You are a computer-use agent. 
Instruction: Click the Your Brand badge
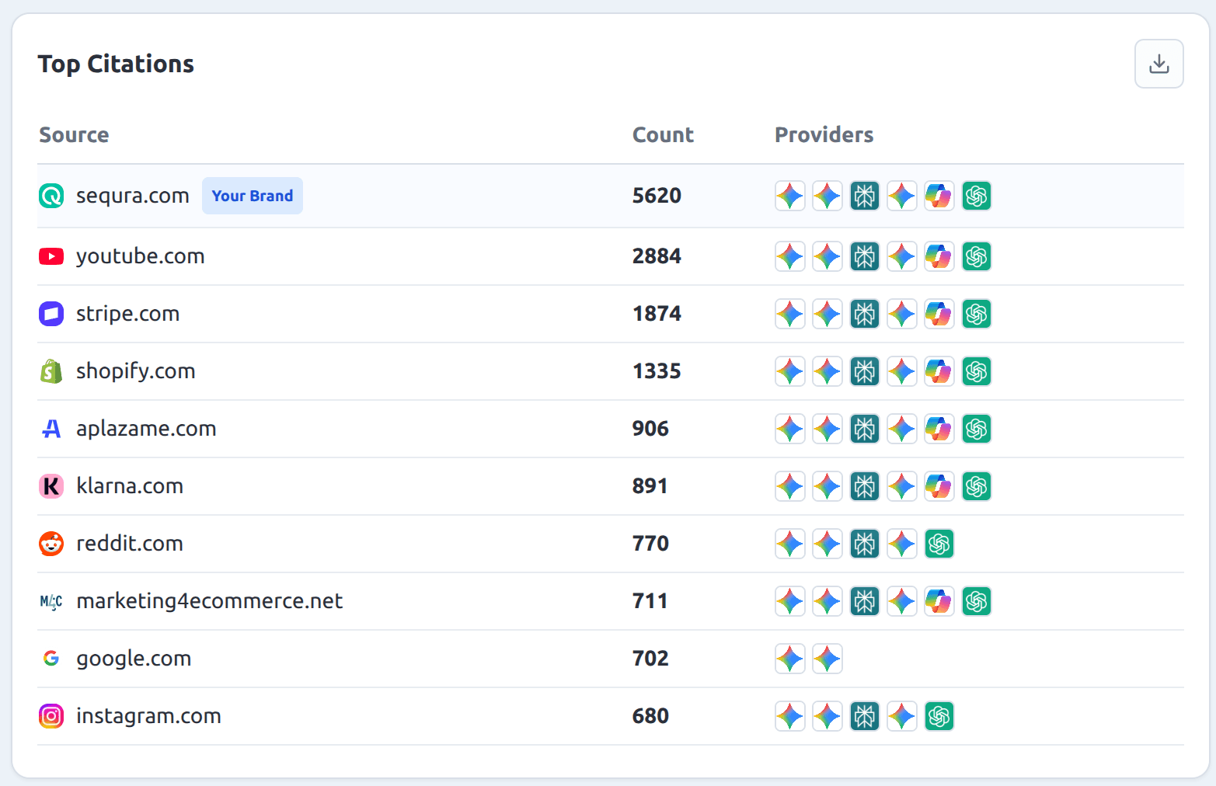(253, 196)
